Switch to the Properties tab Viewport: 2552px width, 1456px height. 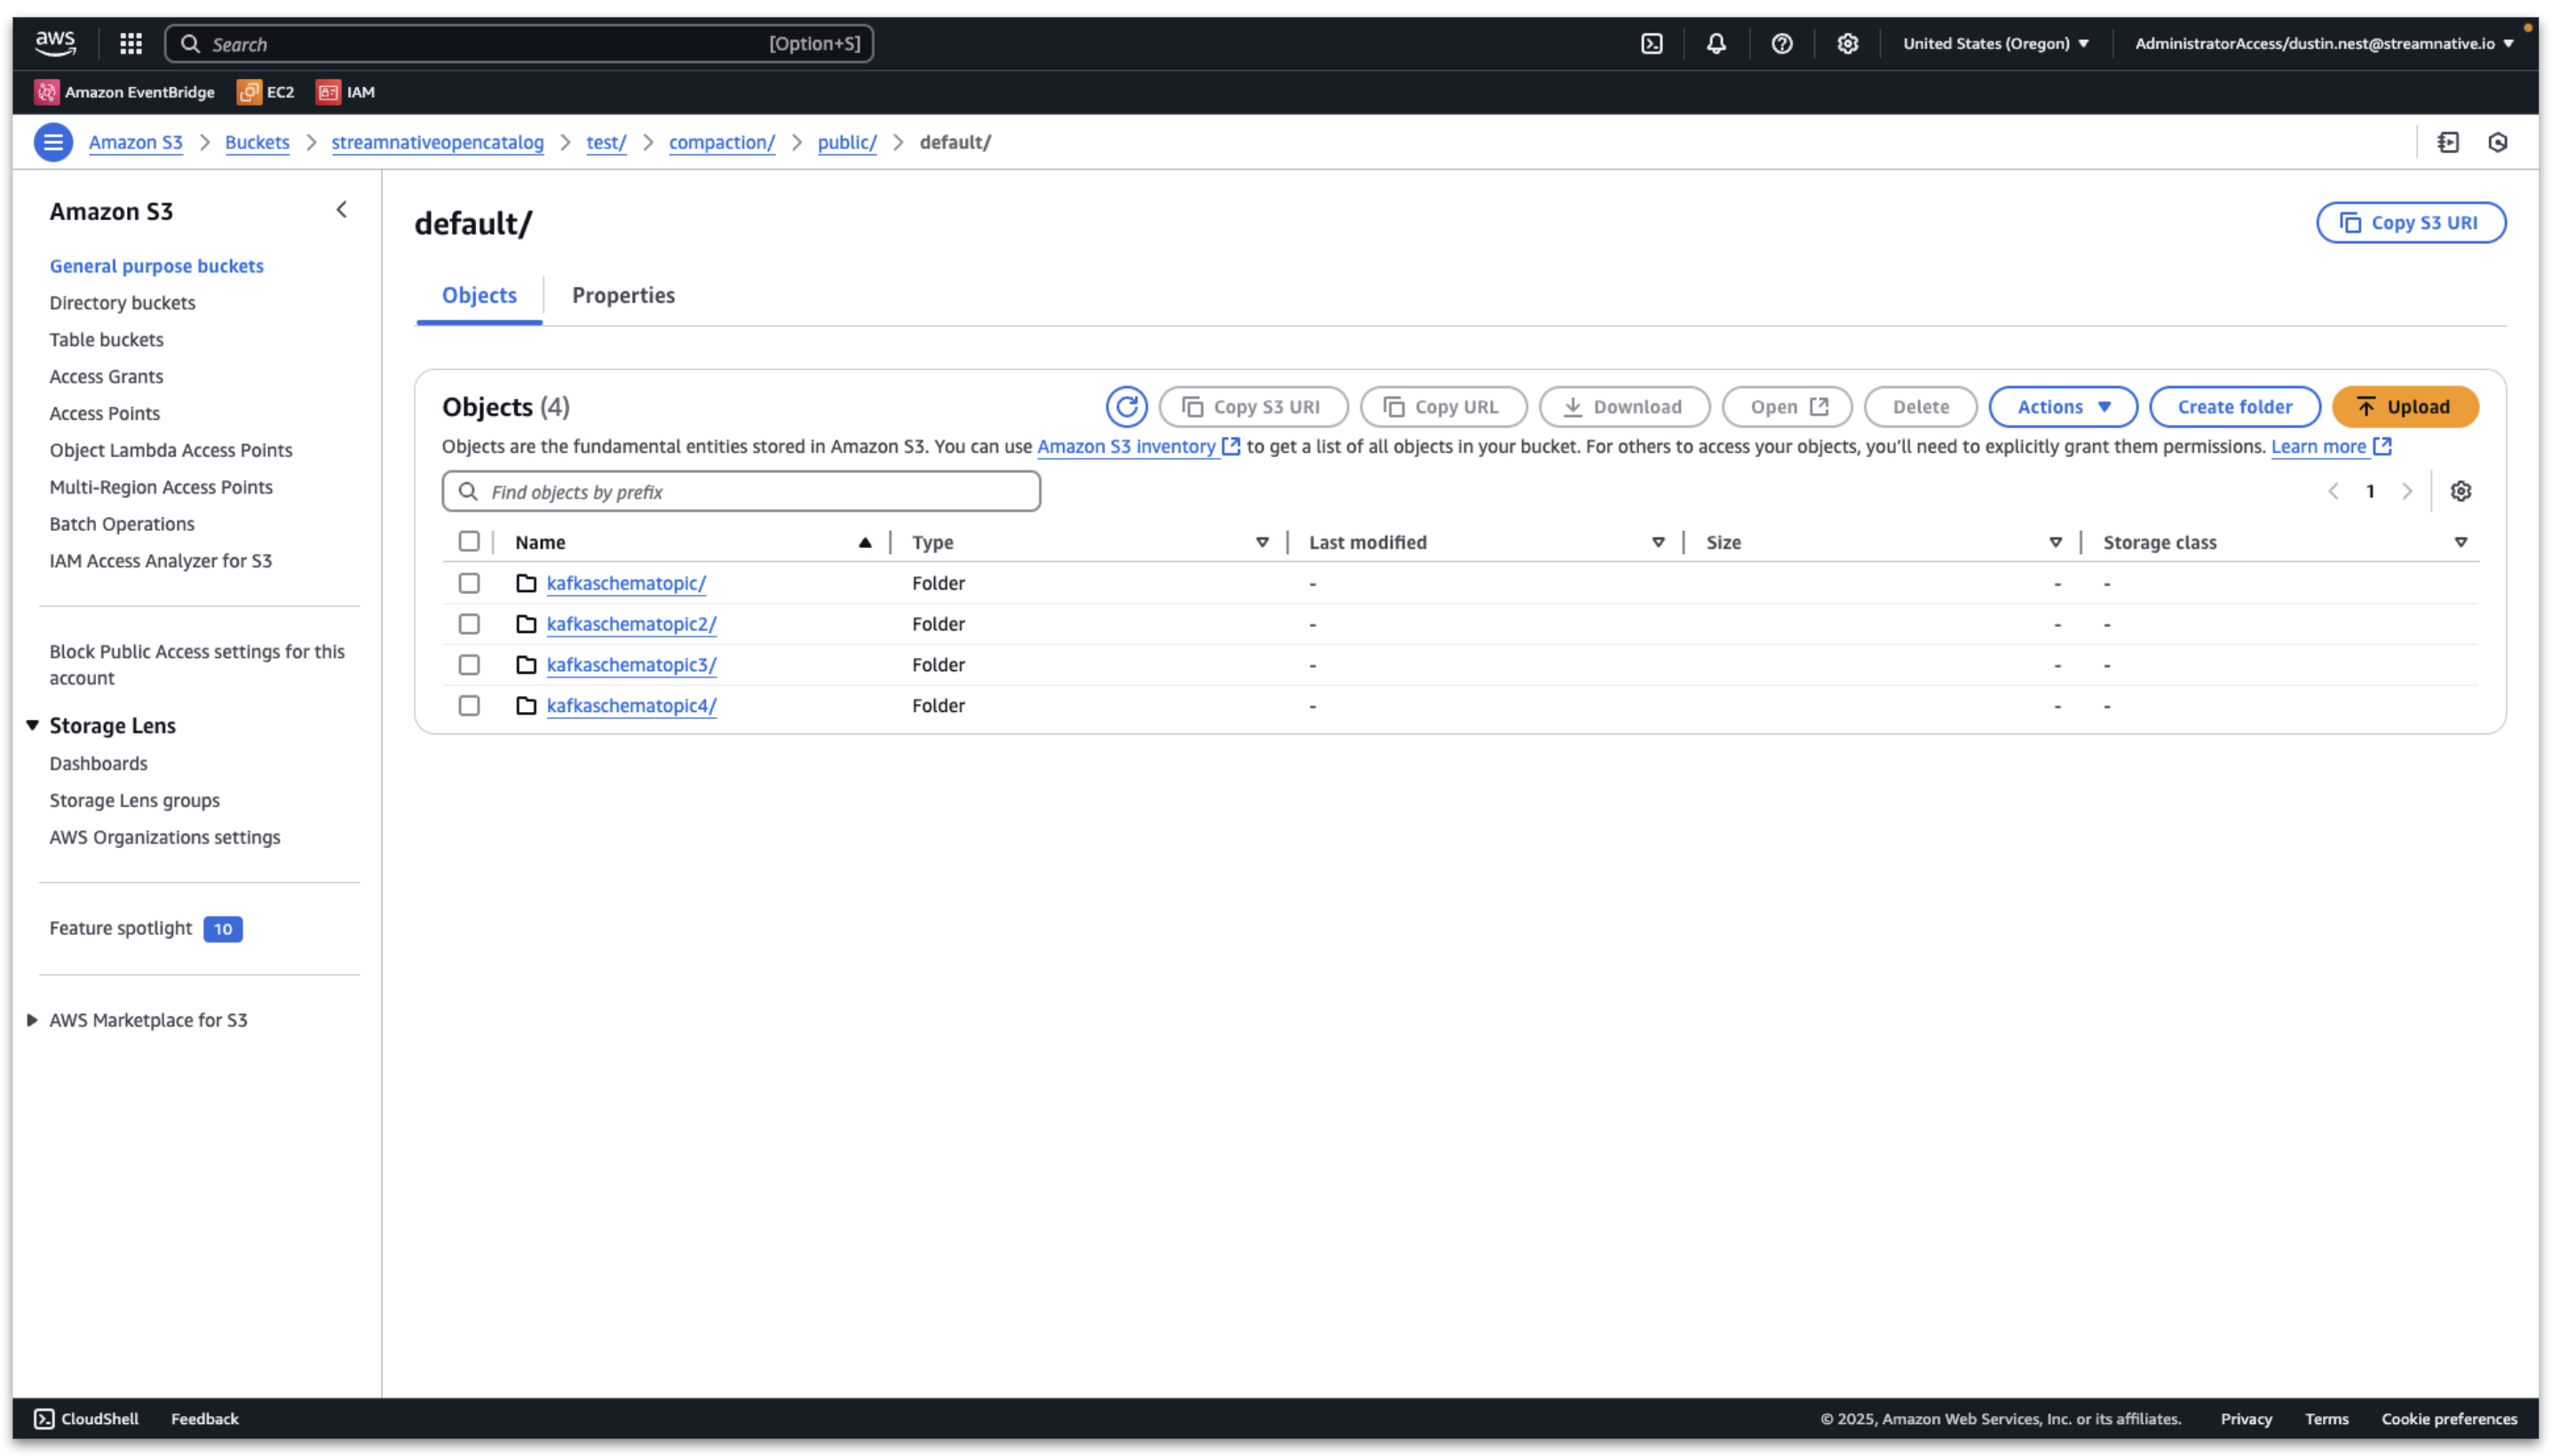coord(623,295)
